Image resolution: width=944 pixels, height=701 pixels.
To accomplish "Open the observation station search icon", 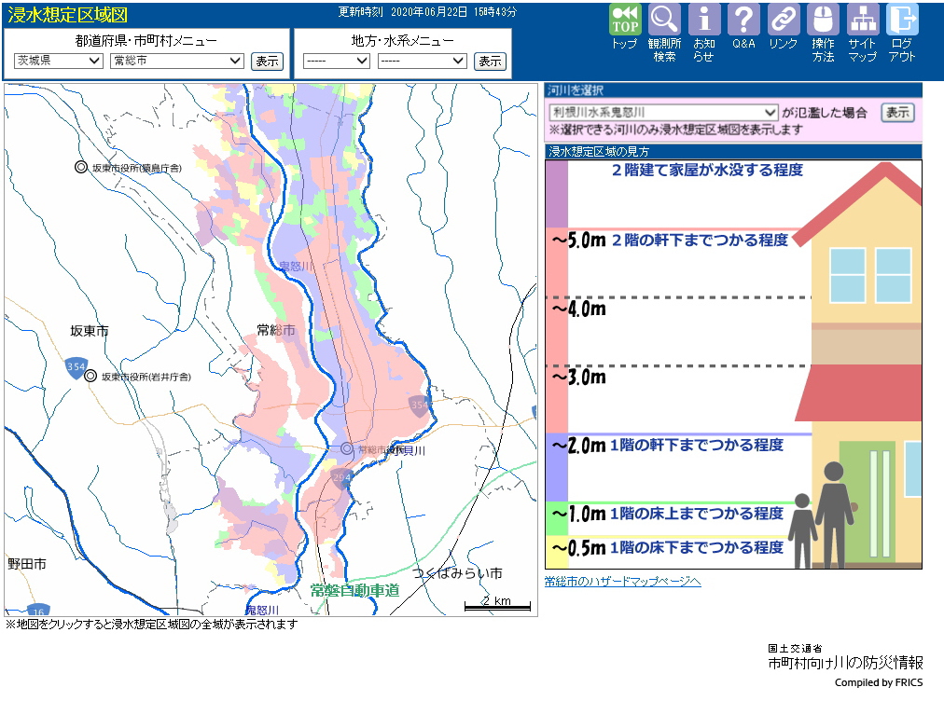I will coord(664,20).
